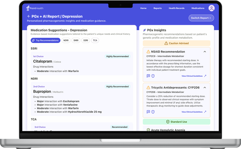
Task: Click the Standard Use banner
Action: pos(177,122)
